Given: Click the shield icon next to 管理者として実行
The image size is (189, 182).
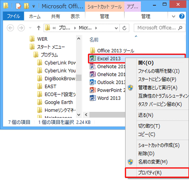Looking at the screenshot, I should click(x=130, y=88).
